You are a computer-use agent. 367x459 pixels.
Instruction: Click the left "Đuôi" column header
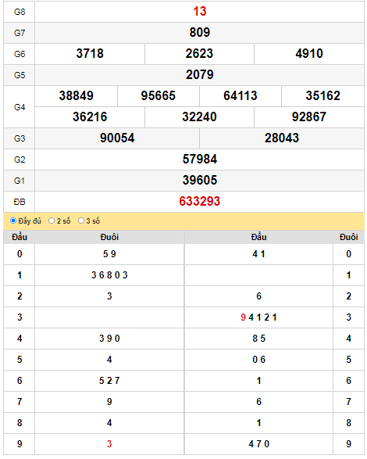109,237
